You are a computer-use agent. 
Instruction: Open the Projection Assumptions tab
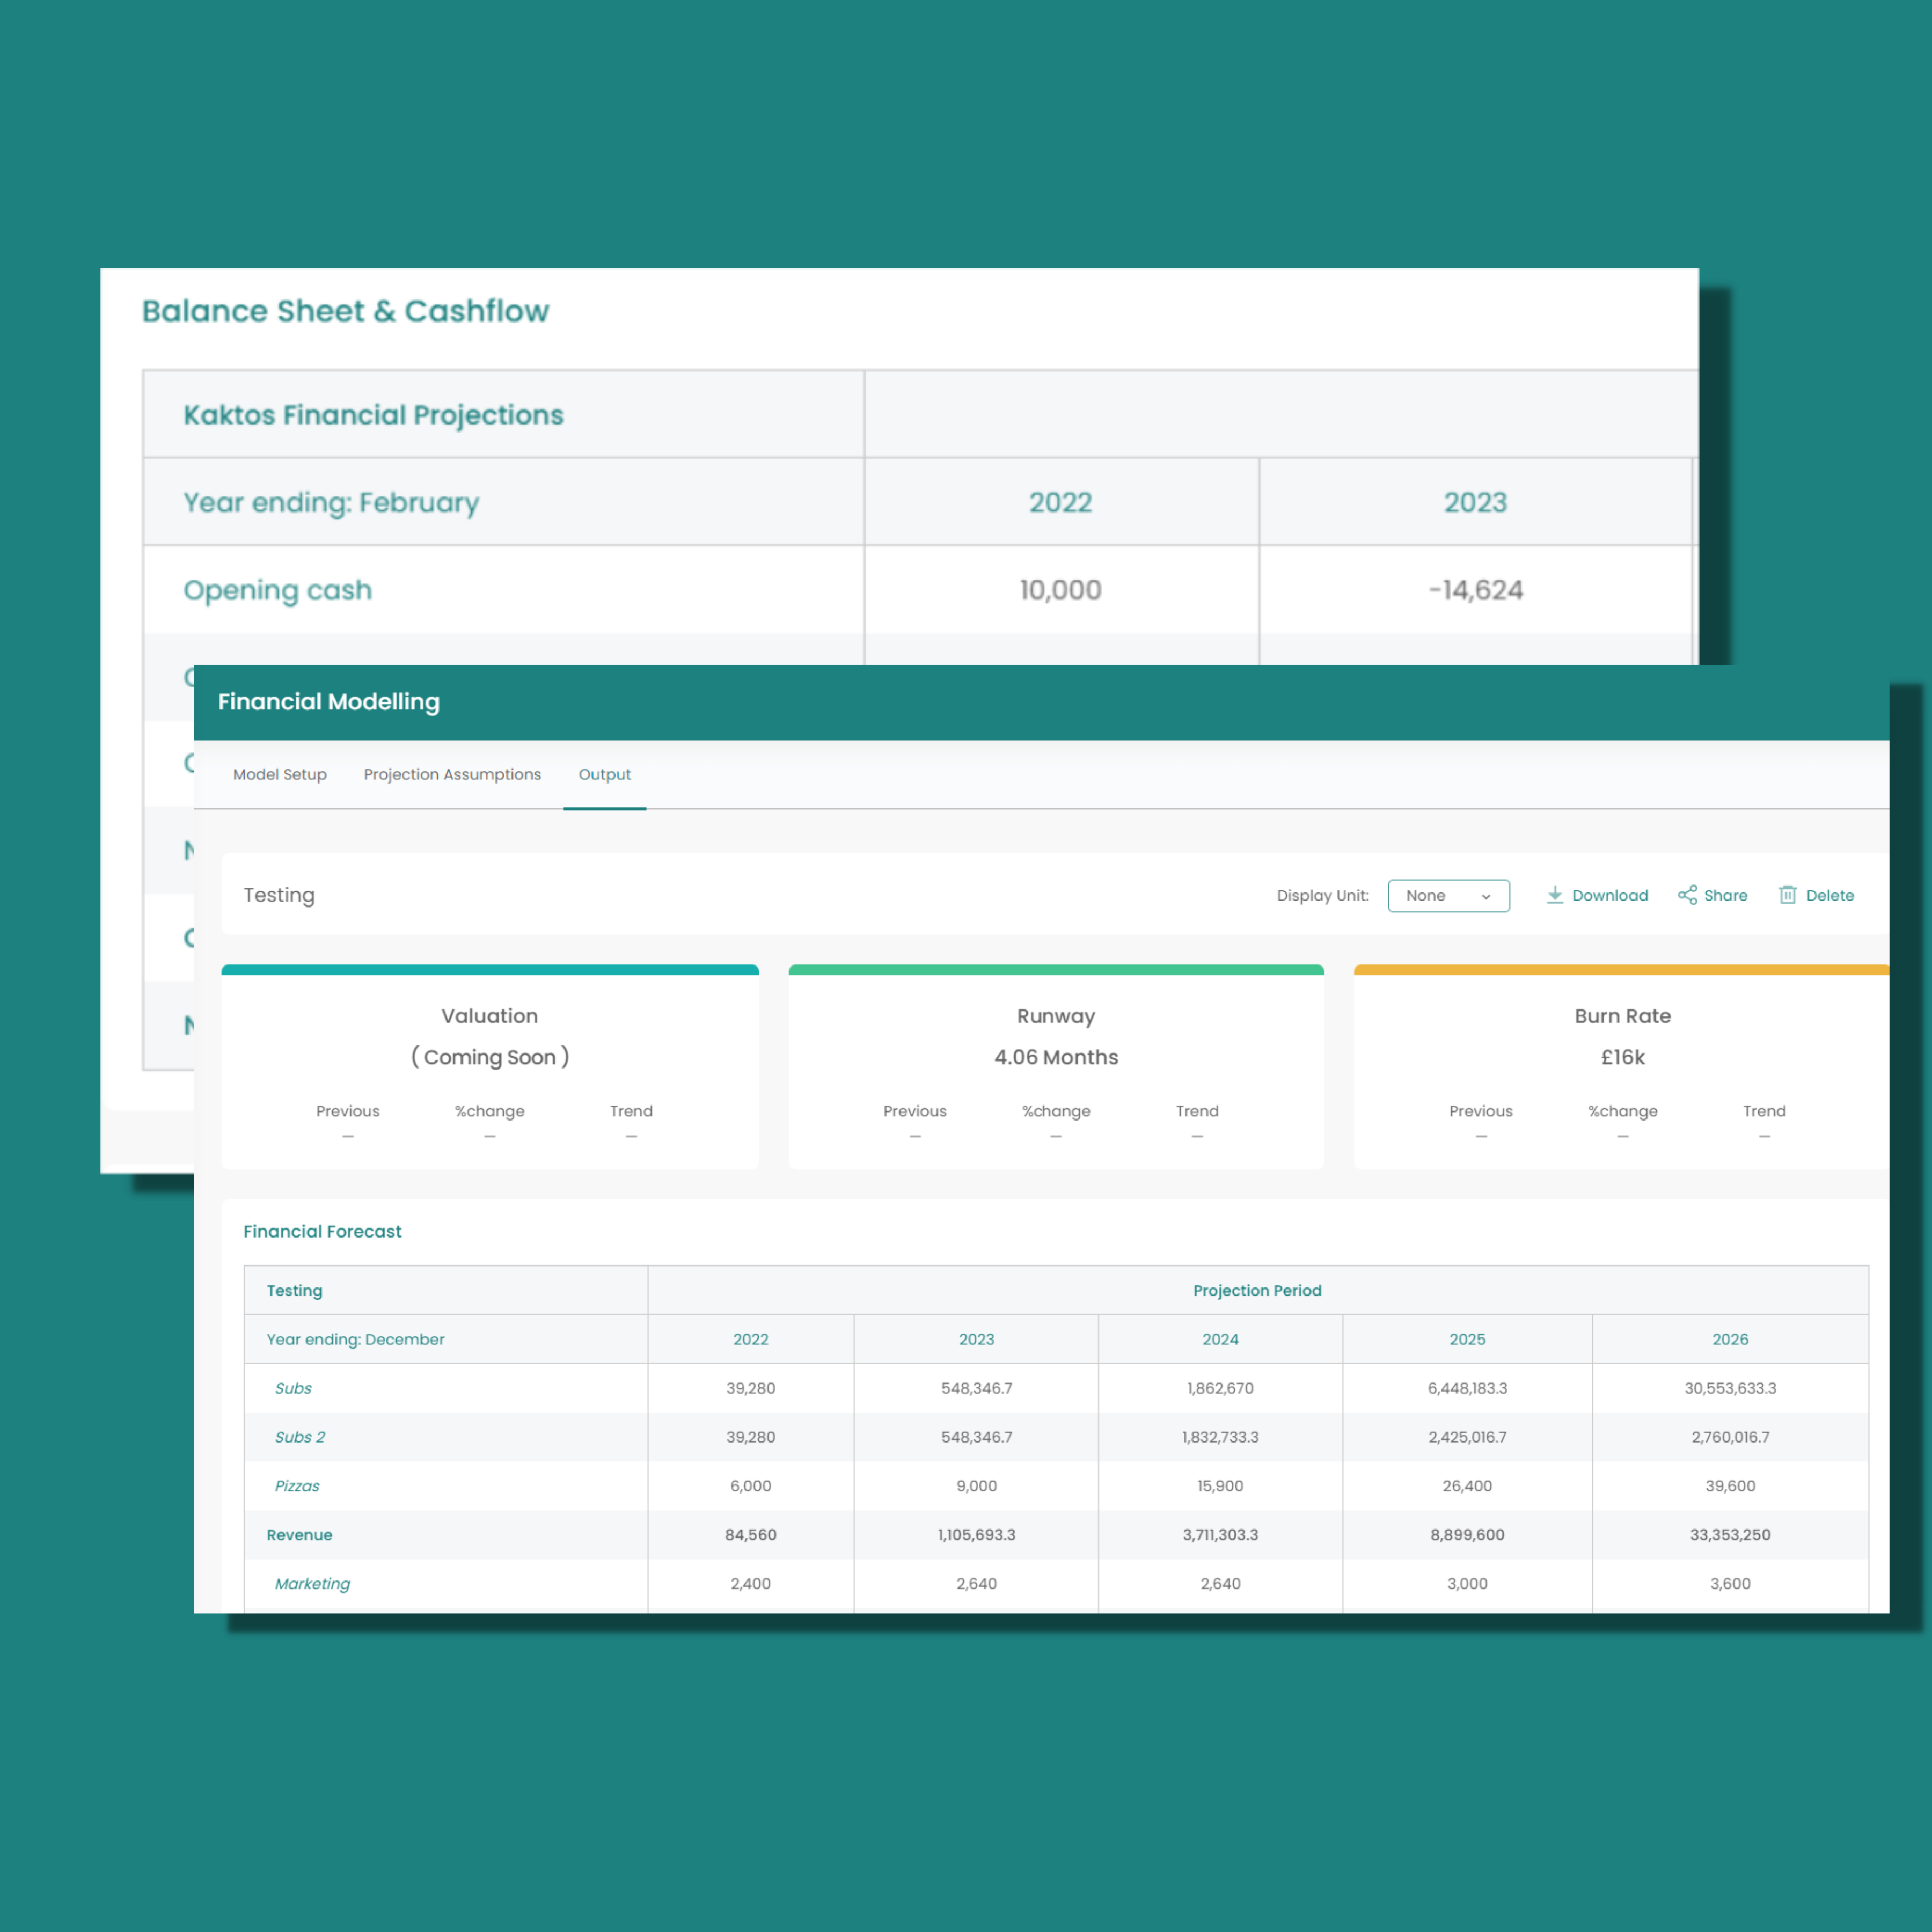point(452,774)
